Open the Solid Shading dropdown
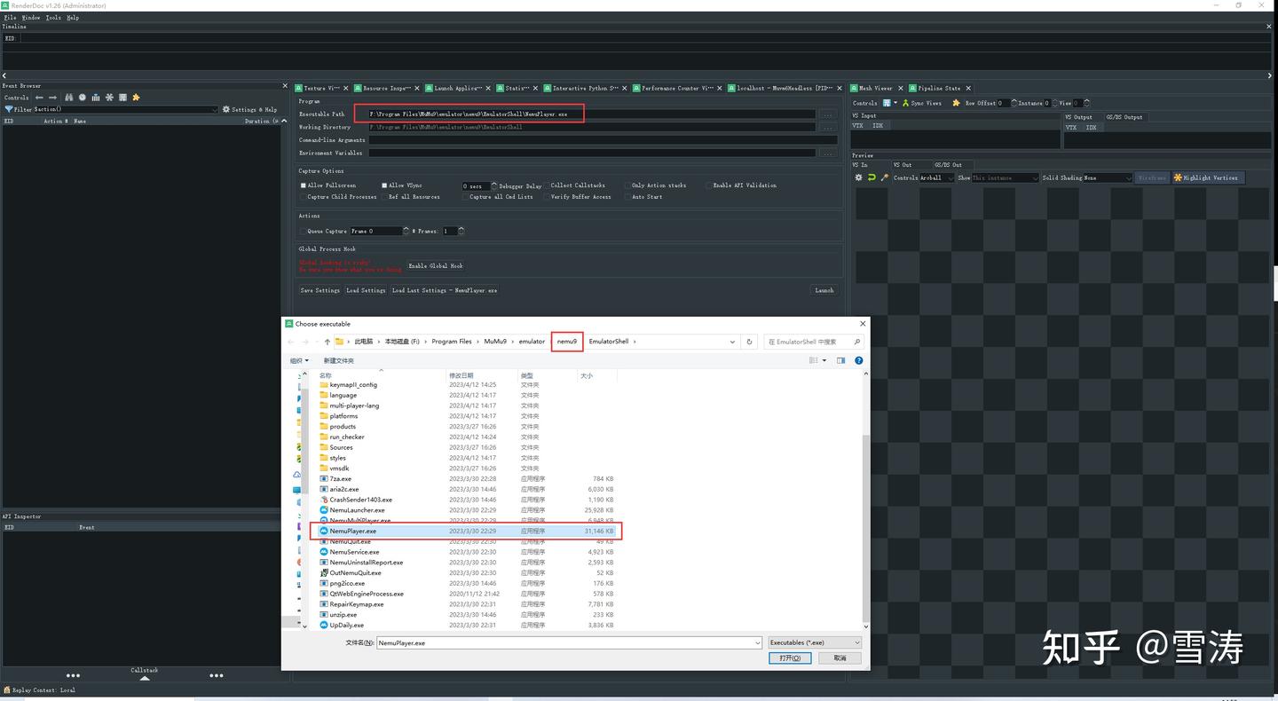The width and height of the screenshot is (1278, 701). click(1128, 177)
